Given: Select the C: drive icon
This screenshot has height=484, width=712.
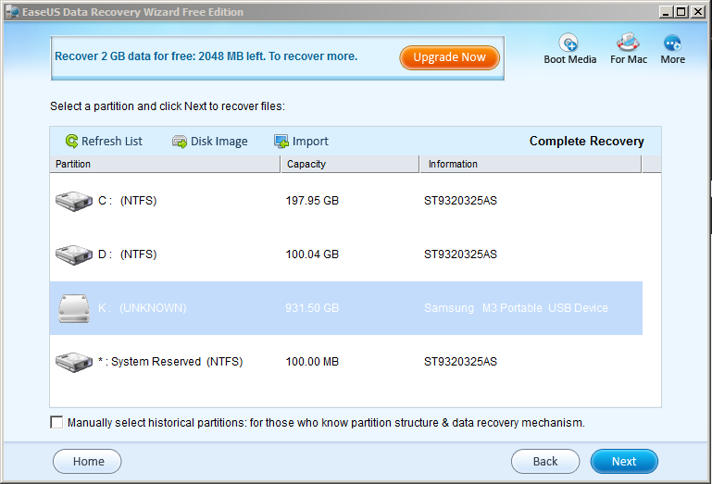Looking at the screenshot, I should [73, 201].
